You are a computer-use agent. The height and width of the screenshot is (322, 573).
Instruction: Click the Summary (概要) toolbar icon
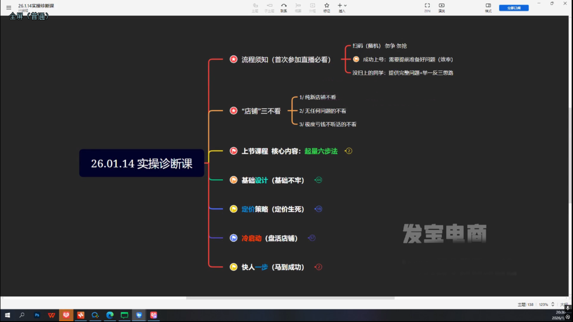click(x=298, y=7)
